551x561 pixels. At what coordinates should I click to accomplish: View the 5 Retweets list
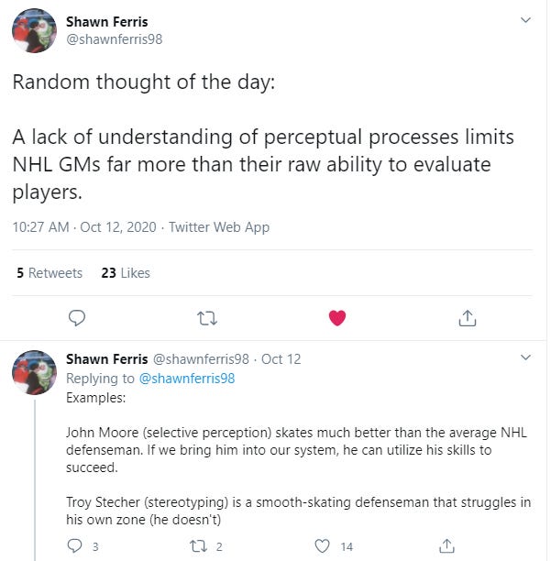point(50,273)
